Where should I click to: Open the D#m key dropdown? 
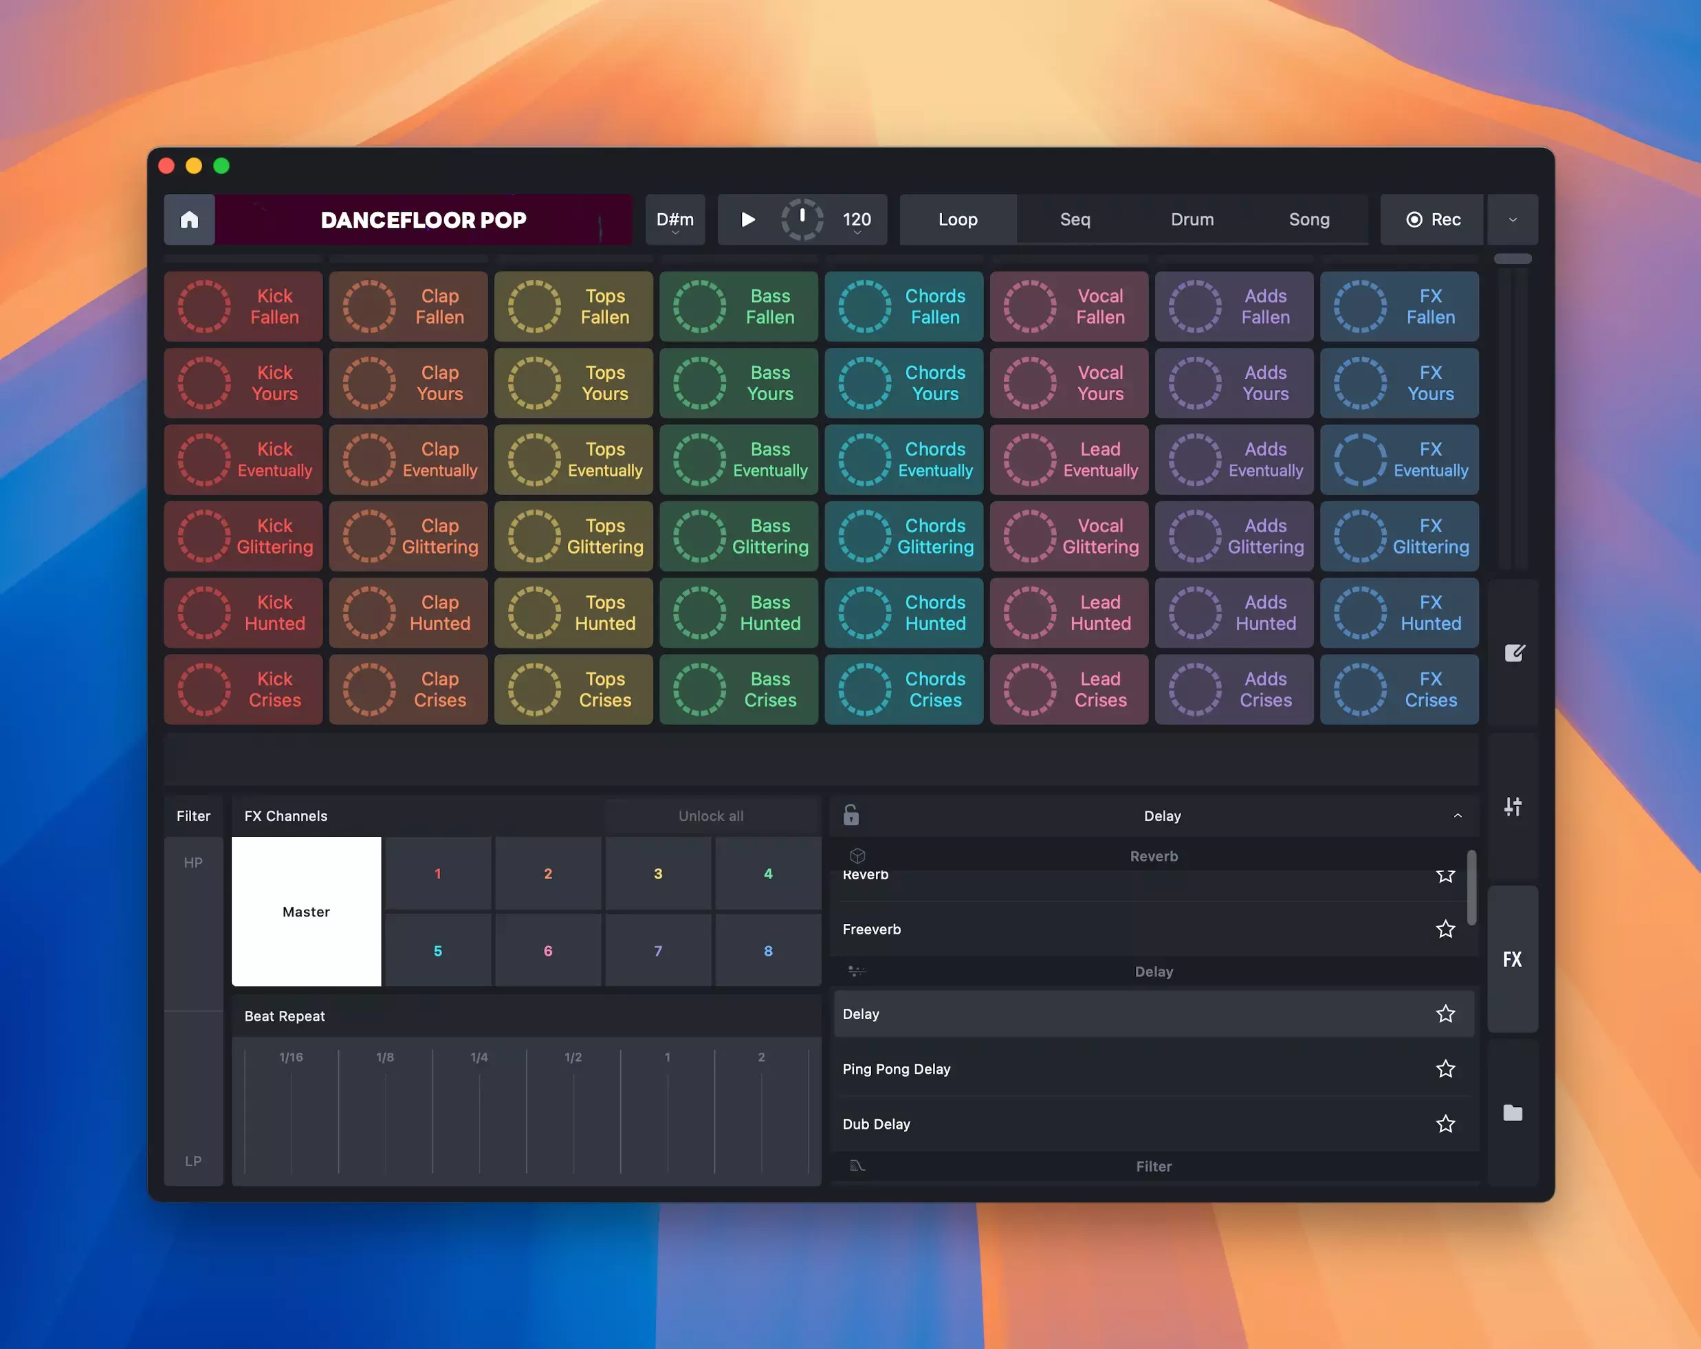click(674, 220)
